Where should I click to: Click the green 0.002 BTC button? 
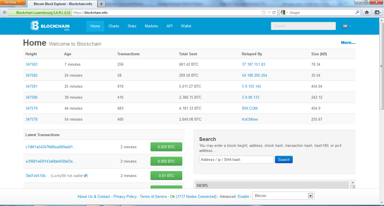(x=166, y=161)
